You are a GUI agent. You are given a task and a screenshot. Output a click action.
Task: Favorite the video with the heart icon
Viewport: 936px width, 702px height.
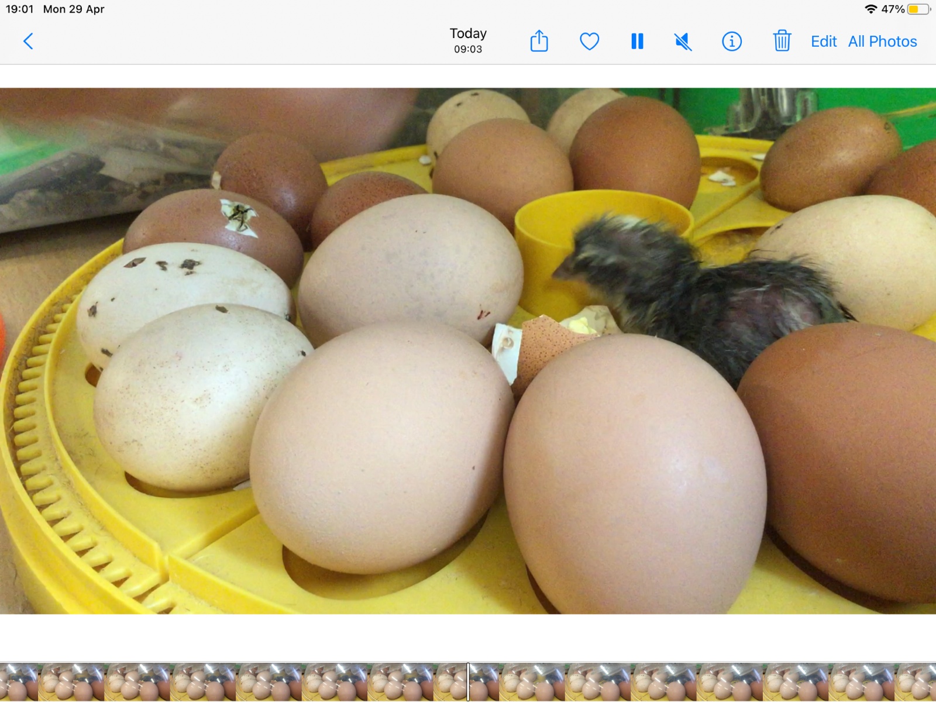coord(589,42)
